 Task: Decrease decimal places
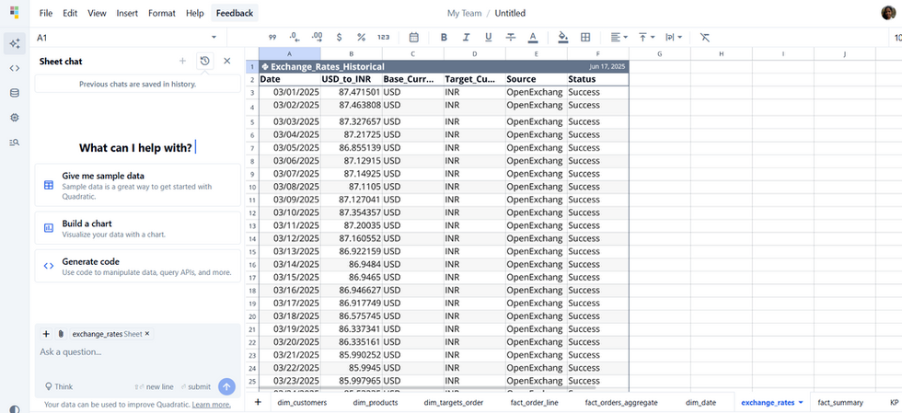(x=295, y=38)
